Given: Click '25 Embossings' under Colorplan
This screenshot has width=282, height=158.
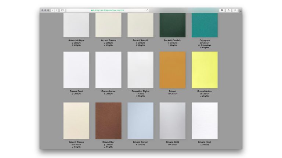Looking at the screenshot, I should click(x=205, y=45).
